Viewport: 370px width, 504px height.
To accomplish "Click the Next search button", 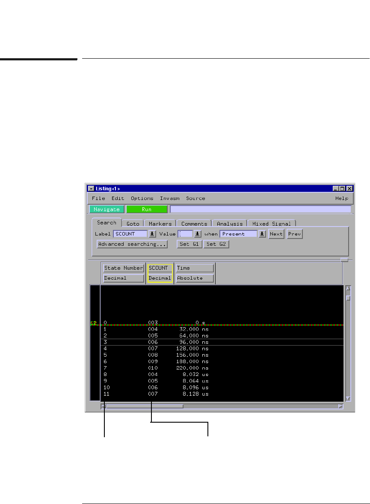I will [276, 234].
